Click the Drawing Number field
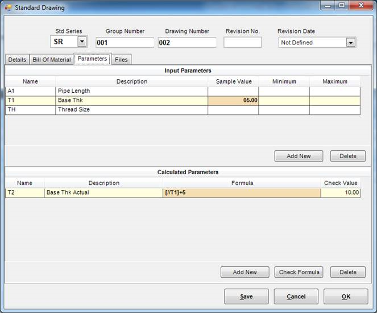Viewport: 377px width, 313px height. [x=187, y=43]
